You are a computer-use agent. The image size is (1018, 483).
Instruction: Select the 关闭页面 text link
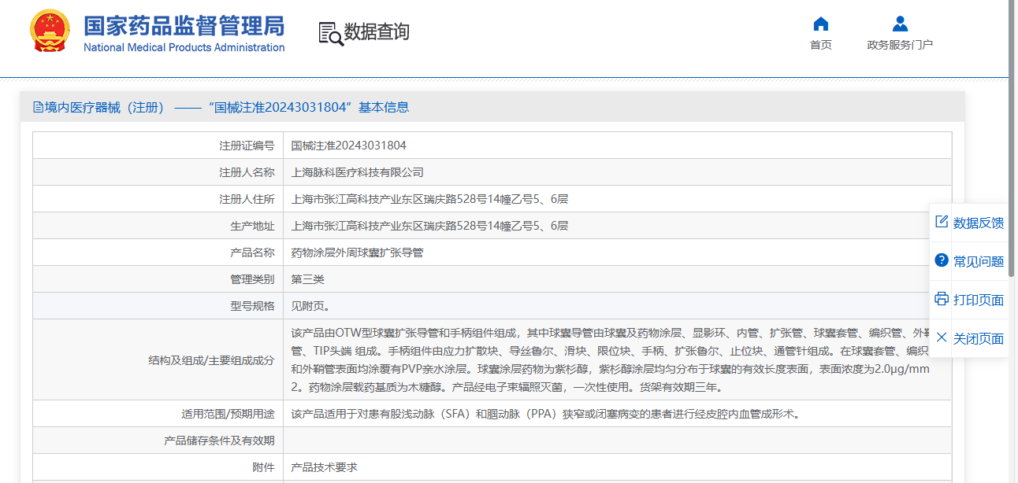pyautogui.click(x=979, y=339)
